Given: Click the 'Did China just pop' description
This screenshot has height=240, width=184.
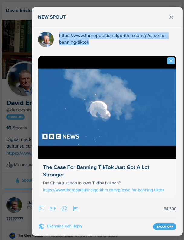Looking at the screenshot, I should tap(82, 183).
